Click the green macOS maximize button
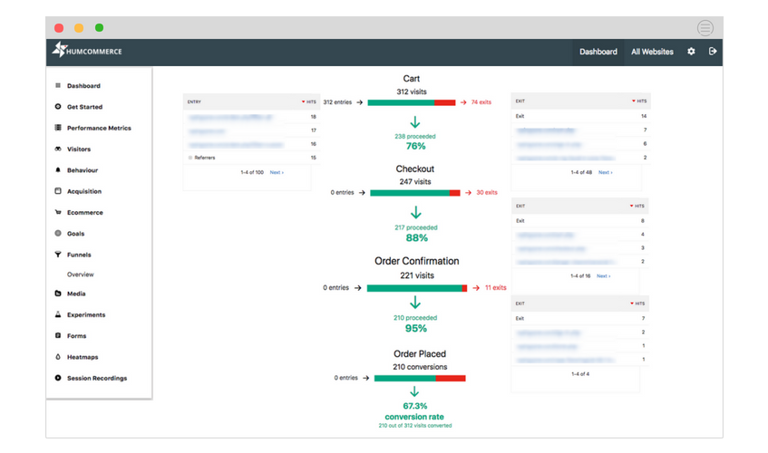Viewport: 768px width, 453px height. 100,28
